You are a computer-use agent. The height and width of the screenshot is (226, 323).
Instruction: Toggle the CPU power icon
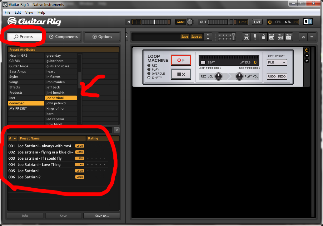270,22
